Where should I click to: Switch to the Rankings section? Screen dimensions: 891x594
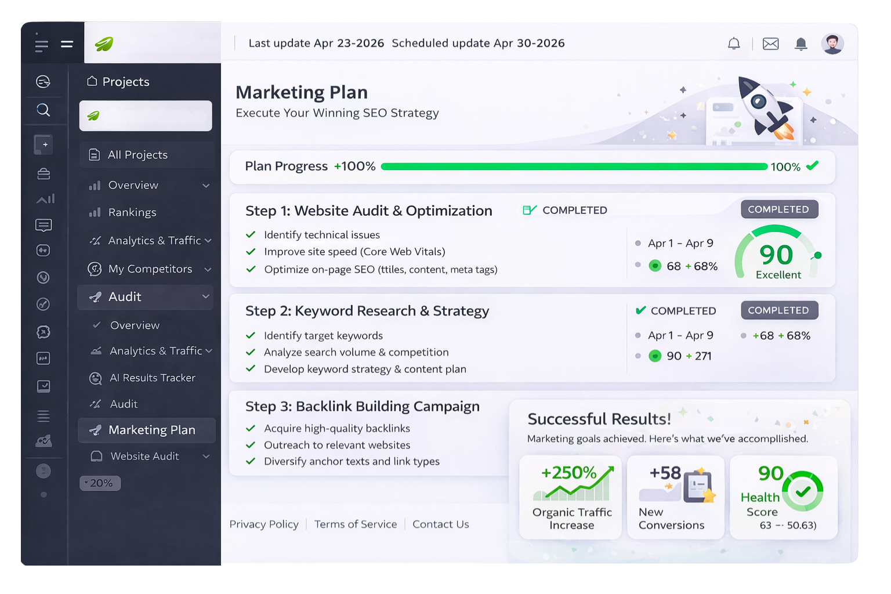pos(133,212)
